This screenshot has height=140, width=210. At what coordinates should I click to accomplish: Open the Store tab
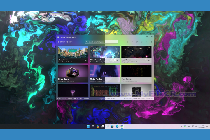70,42
